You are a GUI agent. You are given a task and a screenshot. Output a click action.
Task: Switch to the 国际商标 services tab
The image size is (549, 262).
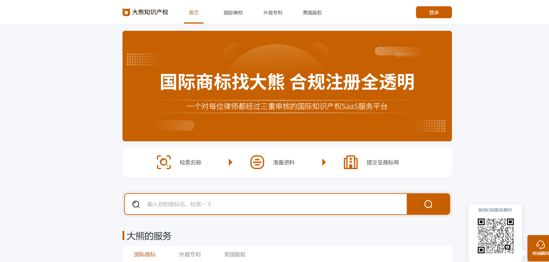coord(145,255)
